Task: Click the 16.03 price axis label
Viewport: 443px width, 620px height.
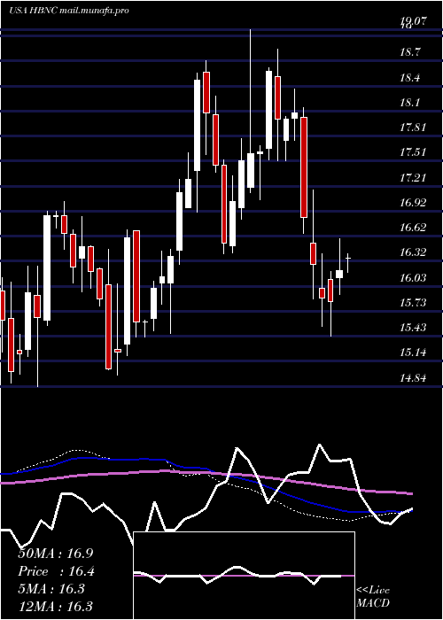Action: pyautogui.click(x=412, y=277)
